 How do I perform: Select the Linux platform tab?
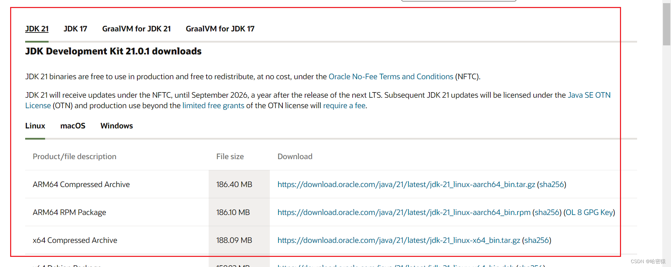pyautogui.click(x=35, y=126)
